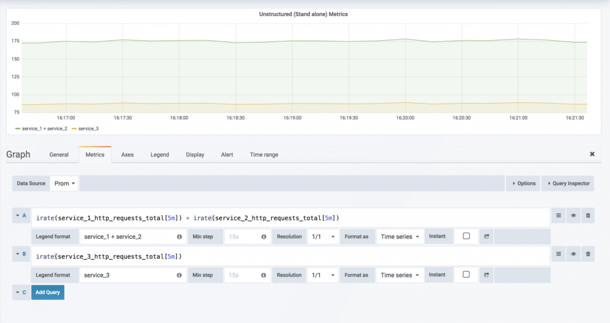Open Resolution dropdown for query A

322,237
